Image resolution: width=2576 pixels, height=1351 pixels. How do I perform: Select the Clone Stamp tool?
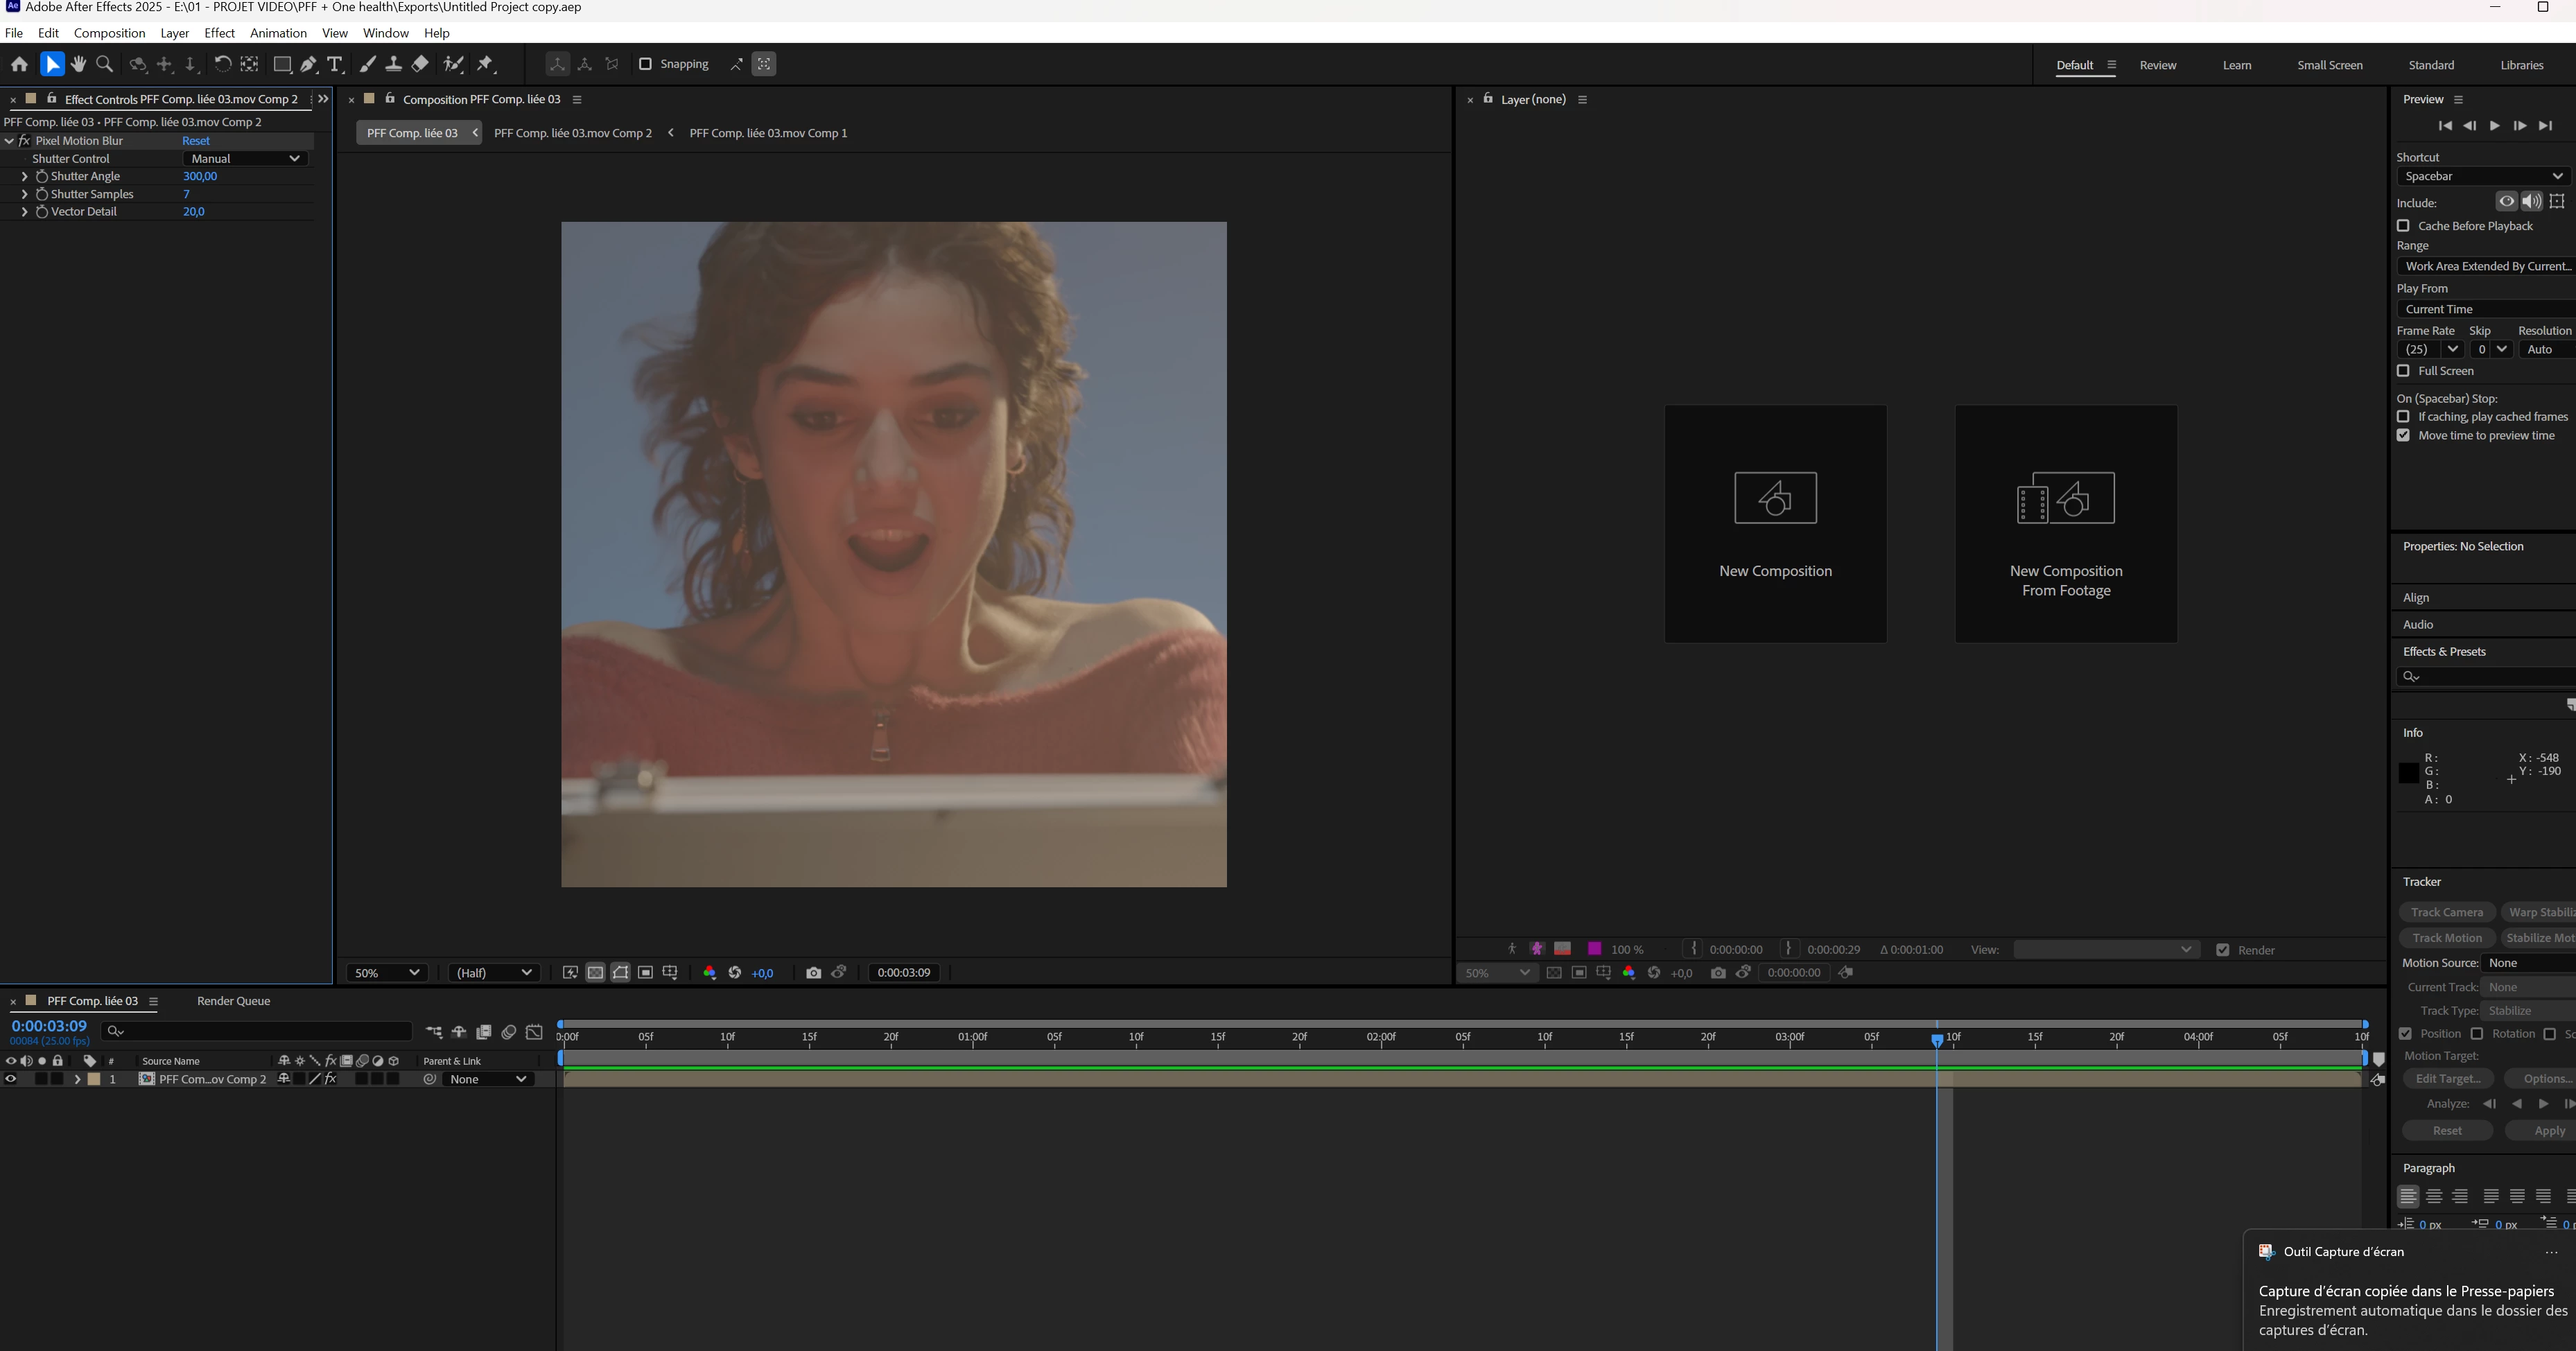pyautogui.click(x=394, y=64)
